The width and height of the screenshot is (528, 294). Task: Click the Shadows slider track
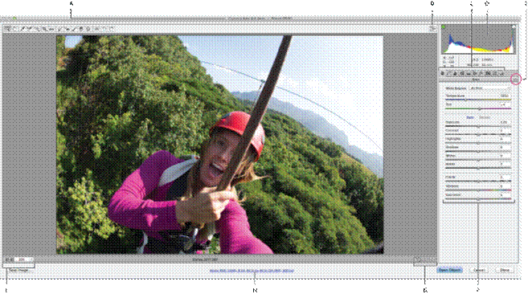(x=478, y=151)
